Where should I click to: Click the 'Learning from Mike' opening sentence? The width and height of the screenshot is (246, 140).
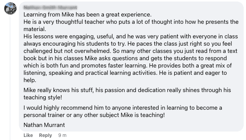[x=87, y=15]
